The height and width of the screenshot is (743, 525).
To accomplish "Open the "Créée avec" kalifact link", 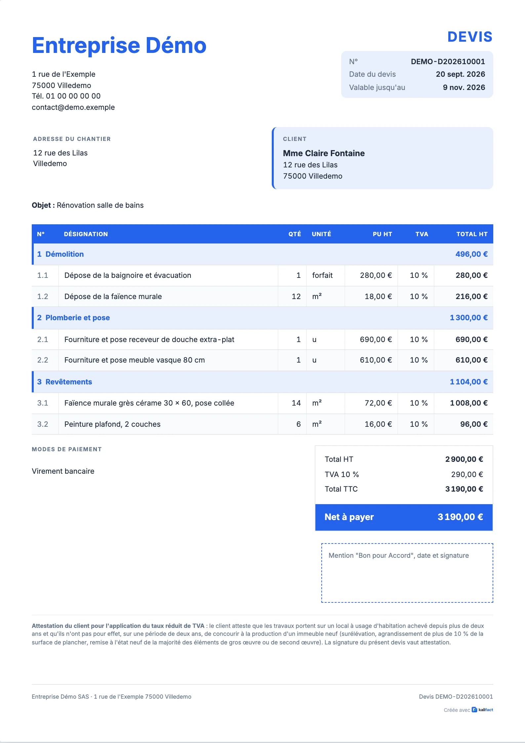I will click(468, 710).
